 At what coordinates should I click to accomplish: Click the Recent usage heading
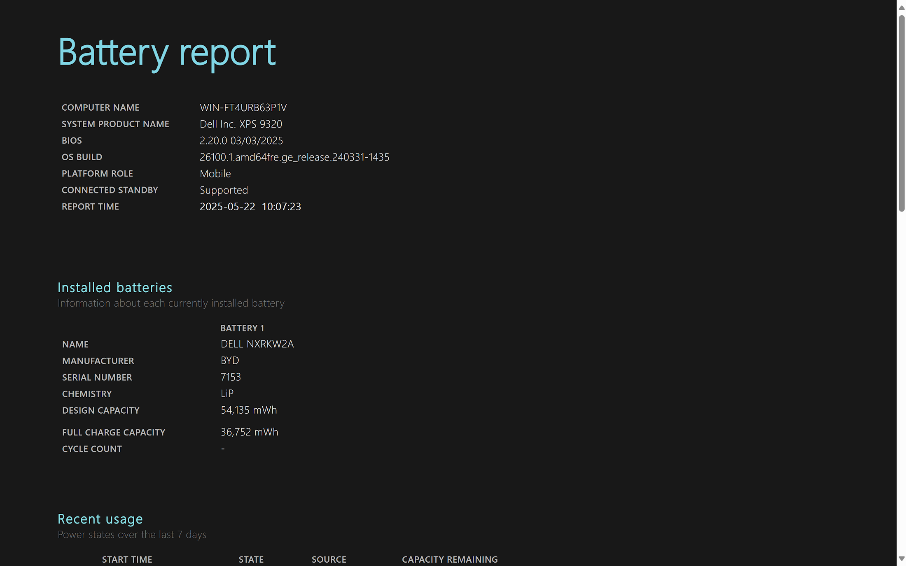(x=100, y=519)
